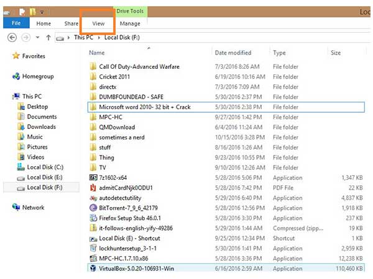Viewport: 373px width, 279px height.
Task: Go back with the Back arrow
Action: click(12, 38)
